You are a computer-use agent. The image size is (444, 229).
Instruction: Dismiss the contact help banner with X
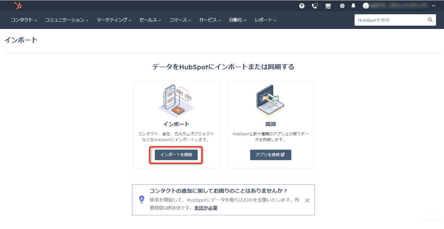307,200
